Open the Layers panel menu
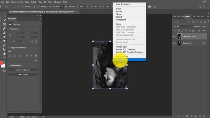The height and width of the screenshot is (118, 210). [208, 16]
